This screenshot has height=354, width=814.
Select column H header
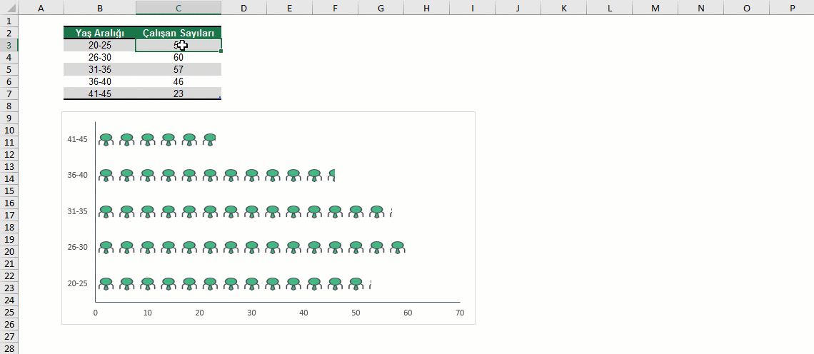point(426,8)
